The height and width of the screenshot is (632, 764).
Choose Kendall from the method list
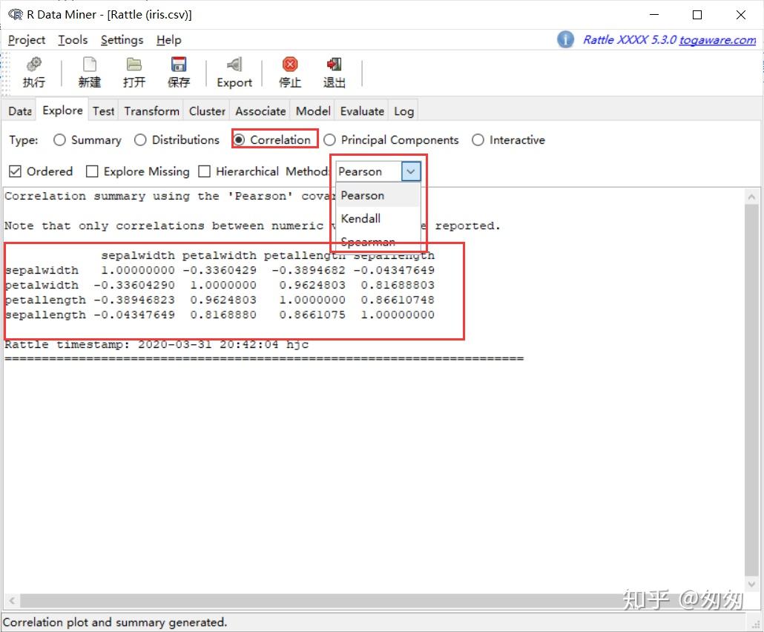click(378, 218)
